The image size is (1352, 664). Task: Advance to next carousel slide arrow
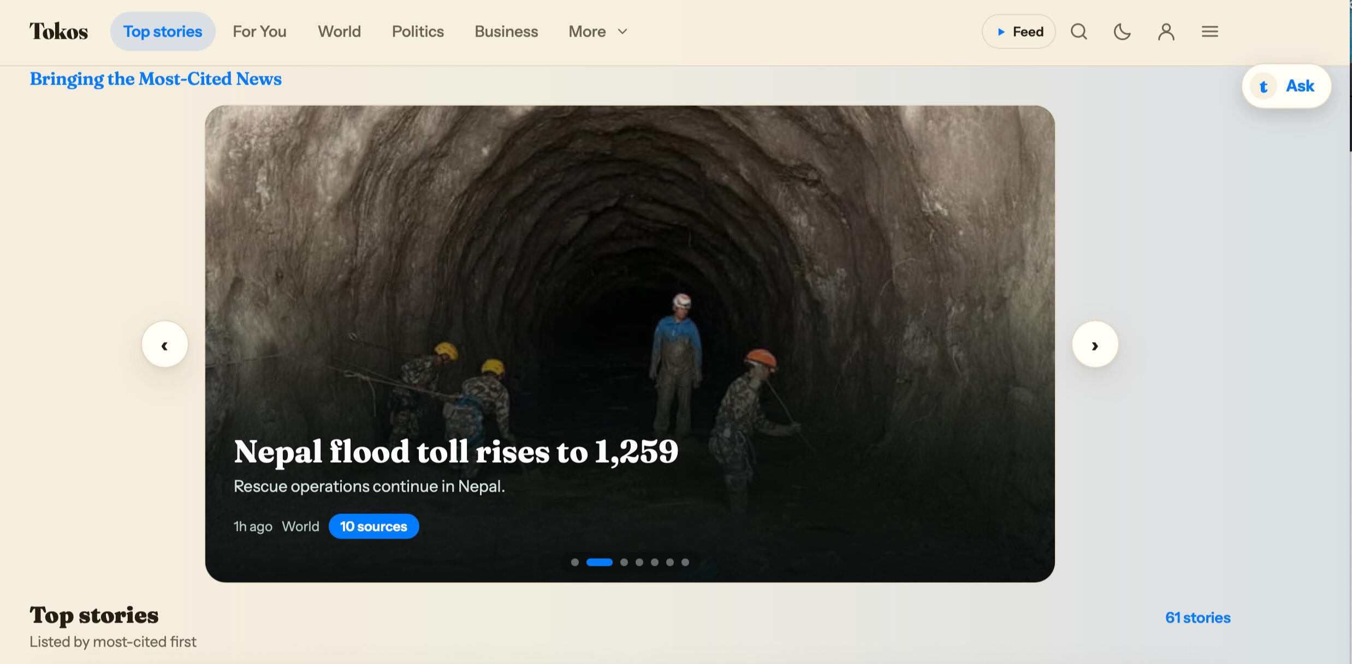coord(1095,344)
